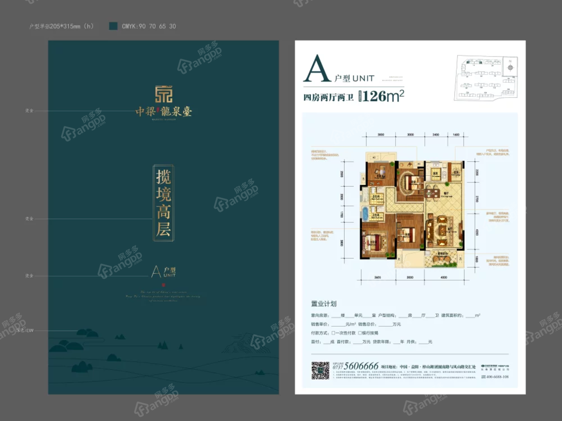The width and height of the screenshot is (562, 421).
Task: Click the developer logo in footer right
Action: (495, 368)
